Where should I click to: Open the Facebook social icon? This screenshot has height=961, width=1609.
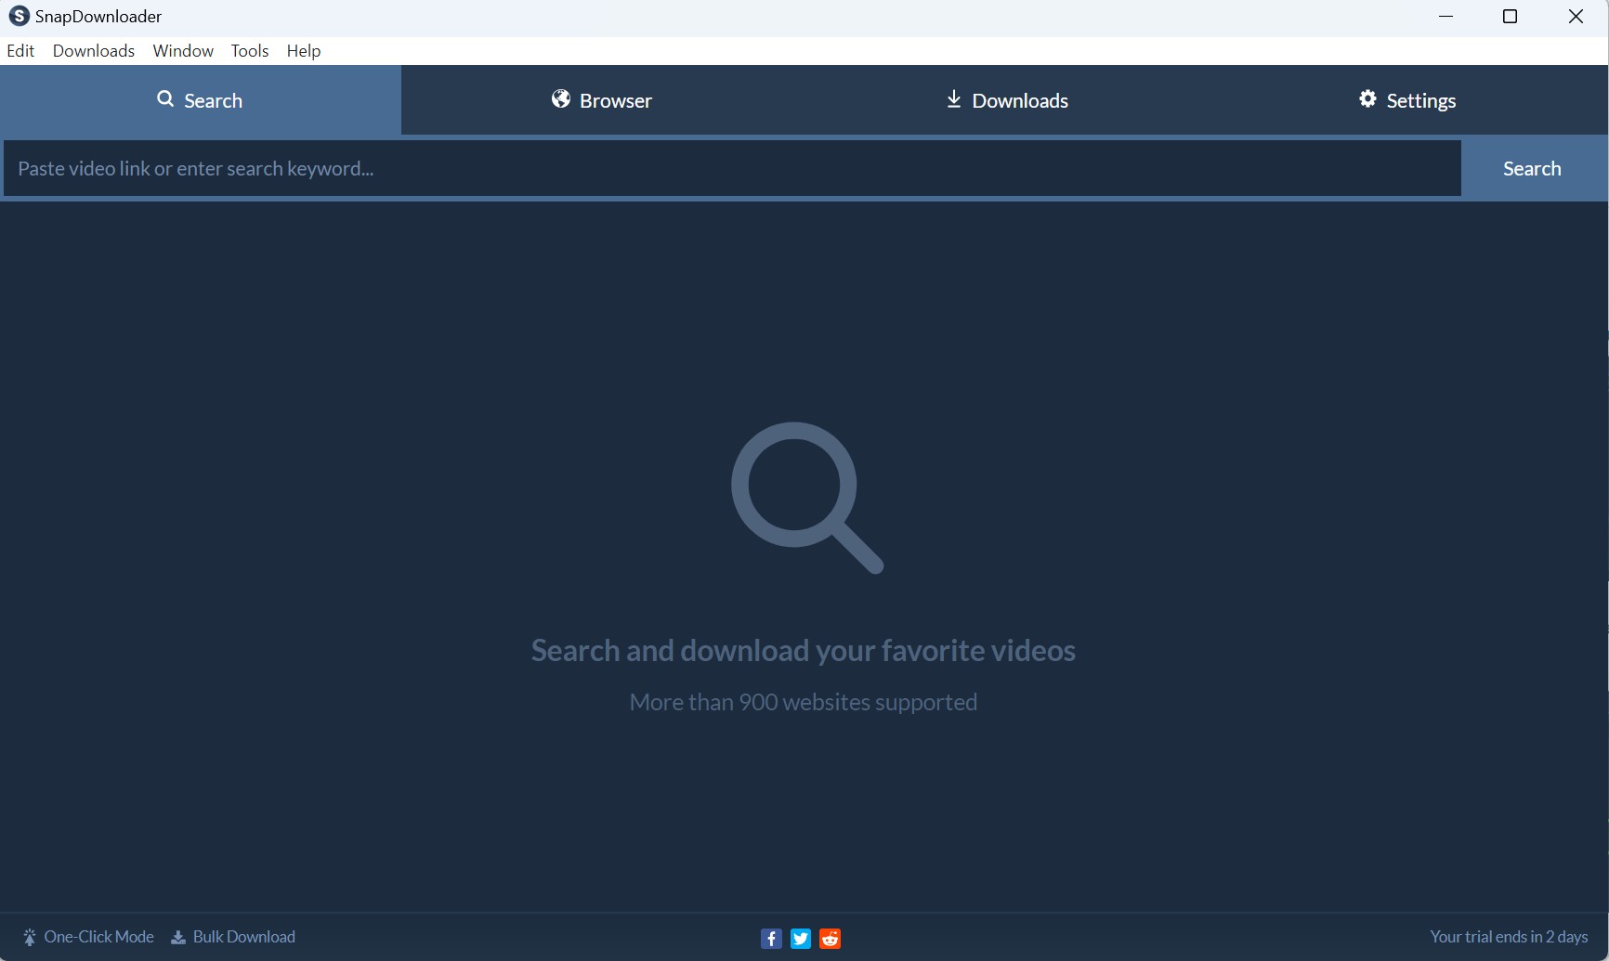[x=771, y=939]
